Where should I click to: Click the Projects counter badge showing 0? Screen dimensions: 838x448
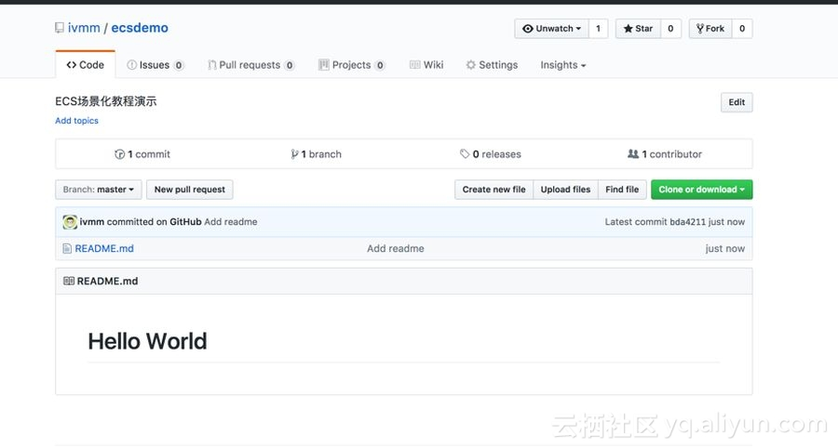click(380, 66)
